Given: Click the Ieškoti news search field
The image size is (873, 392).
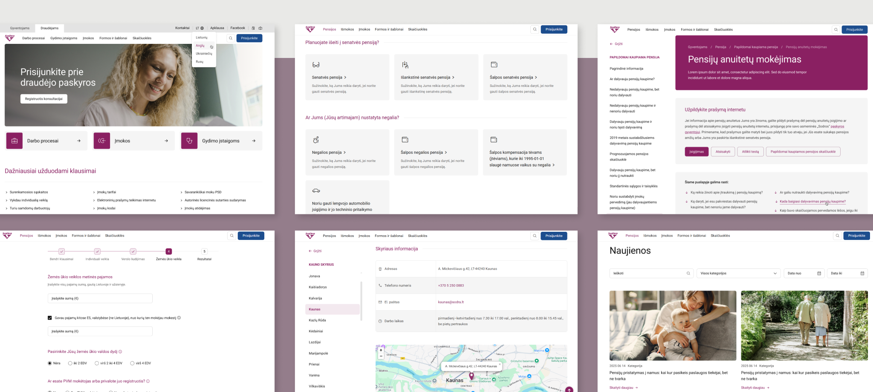Looking at the screenshot, I should pyautogui.click(x=648, y=274).
